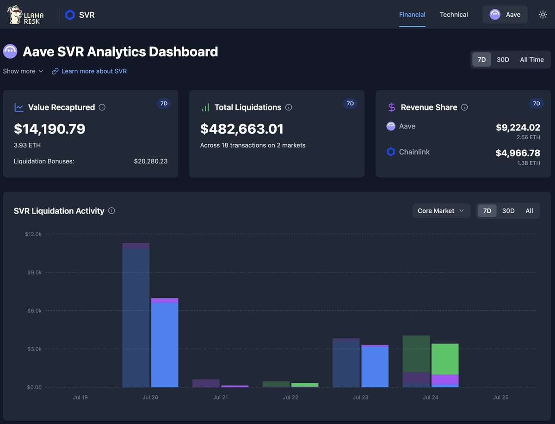
Task: Select All in chart range selector
Action: click(529, 210)
